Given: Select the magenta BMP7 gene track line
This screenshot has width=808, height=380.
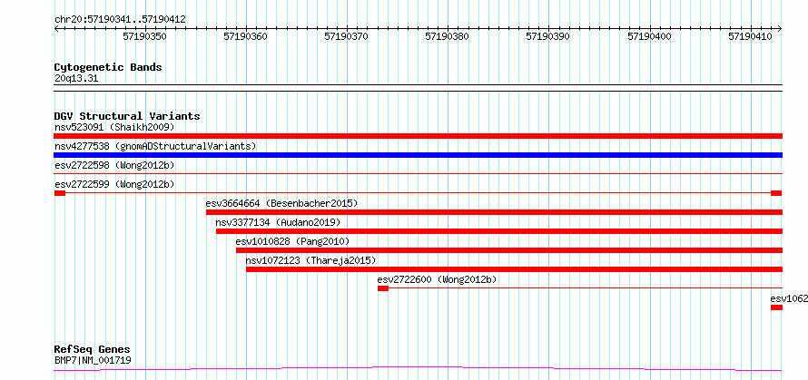Looking at the screenshot, I should click(418, 368).
